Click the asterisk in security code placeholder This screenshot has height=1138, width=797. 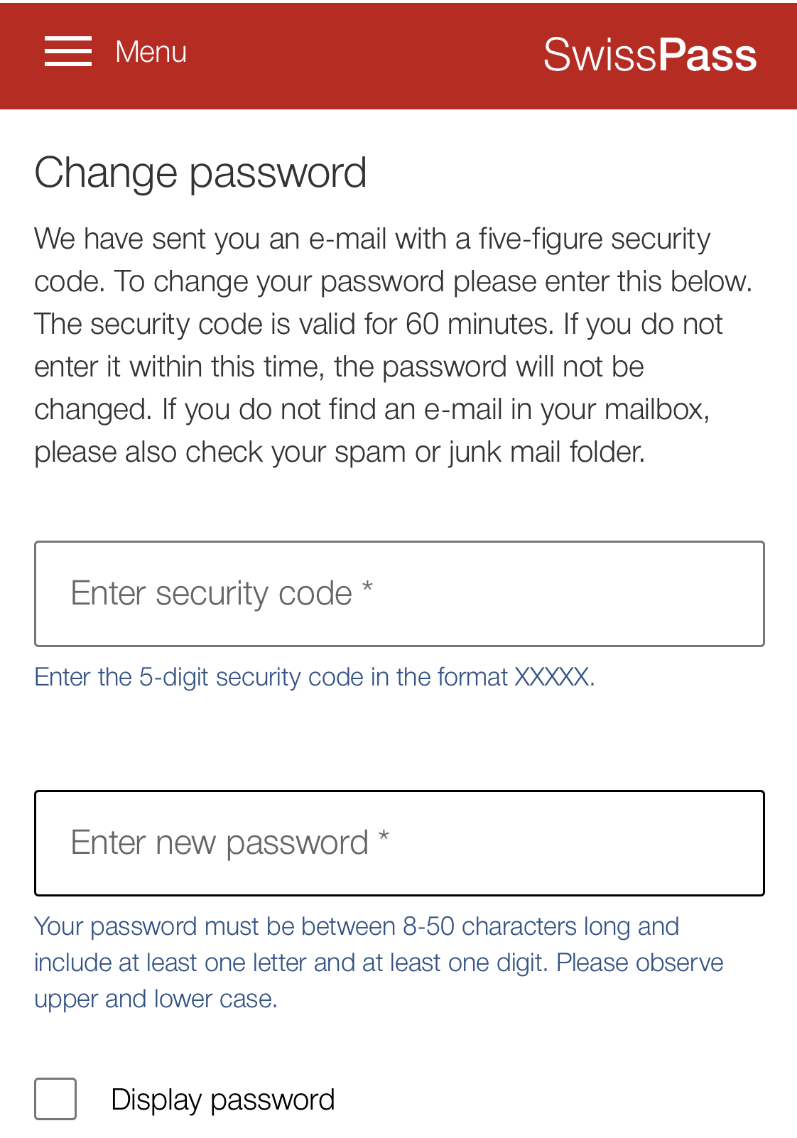pos(367,588)
